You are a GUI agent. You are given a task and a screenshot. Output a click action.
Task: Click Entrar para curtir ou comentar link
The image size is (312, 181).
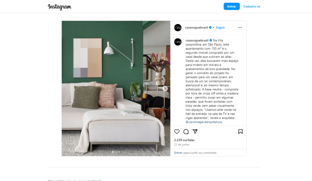tap(178, 153)
